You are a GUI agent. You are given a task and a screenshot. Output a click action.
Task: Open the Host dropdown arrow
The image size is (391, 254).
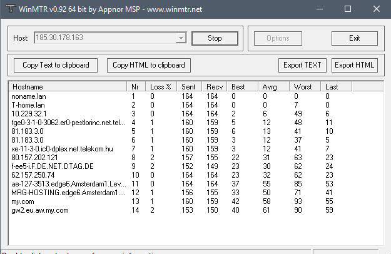point(181,38)
